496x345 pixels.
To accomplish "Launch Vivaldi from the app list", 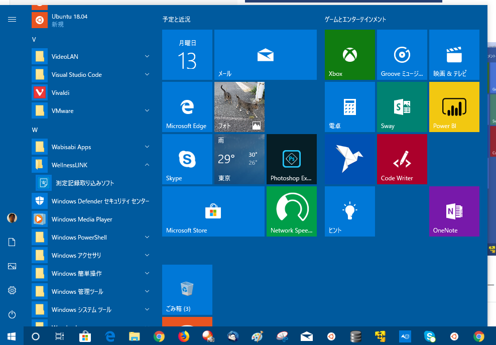I will click(90, 93).
